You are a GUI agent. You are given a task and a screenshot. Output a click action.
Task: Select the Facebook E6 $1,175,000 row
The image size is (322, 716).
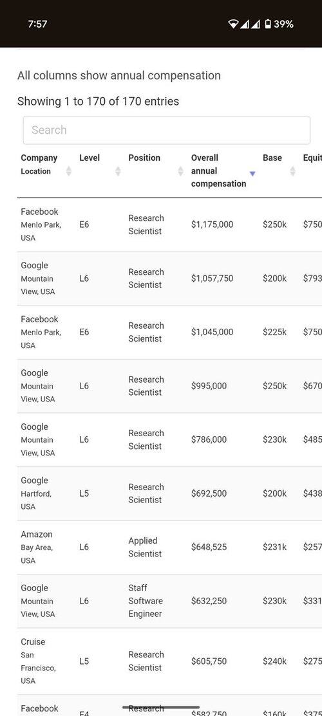169,225
